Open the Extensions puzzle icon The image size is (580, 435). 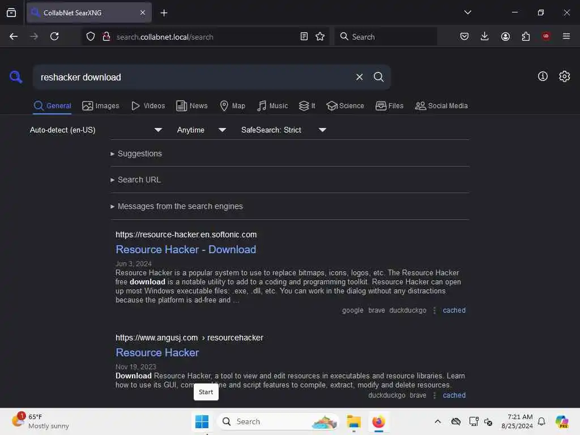click(526, 36)
